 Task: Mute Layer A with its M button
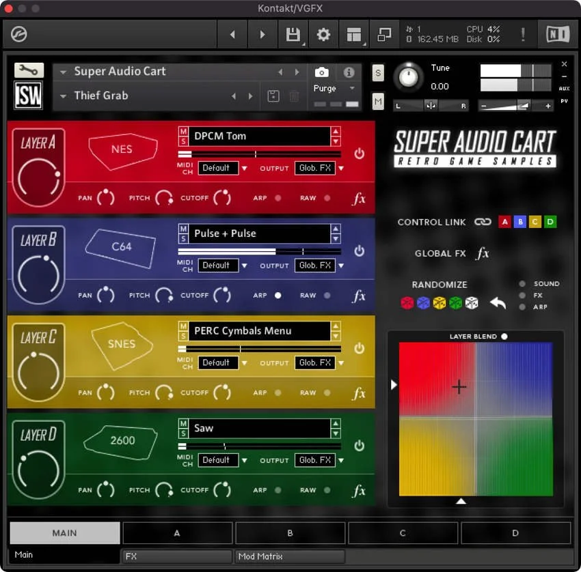183,132
